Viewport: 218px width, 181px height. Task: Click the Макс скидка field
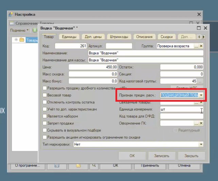[x=93, y=74]
